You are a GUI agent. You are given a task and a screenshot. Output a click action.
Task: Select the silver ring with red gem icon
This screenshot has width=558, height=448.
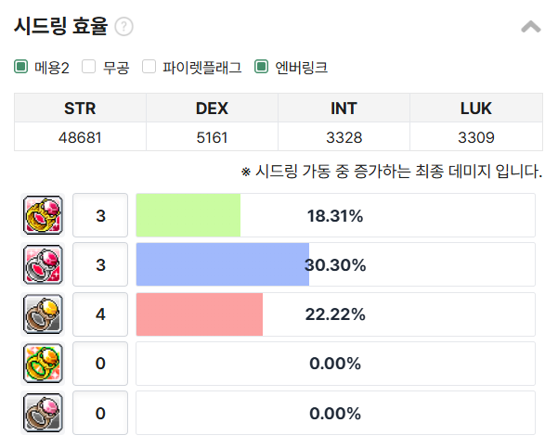pos(43,264)
